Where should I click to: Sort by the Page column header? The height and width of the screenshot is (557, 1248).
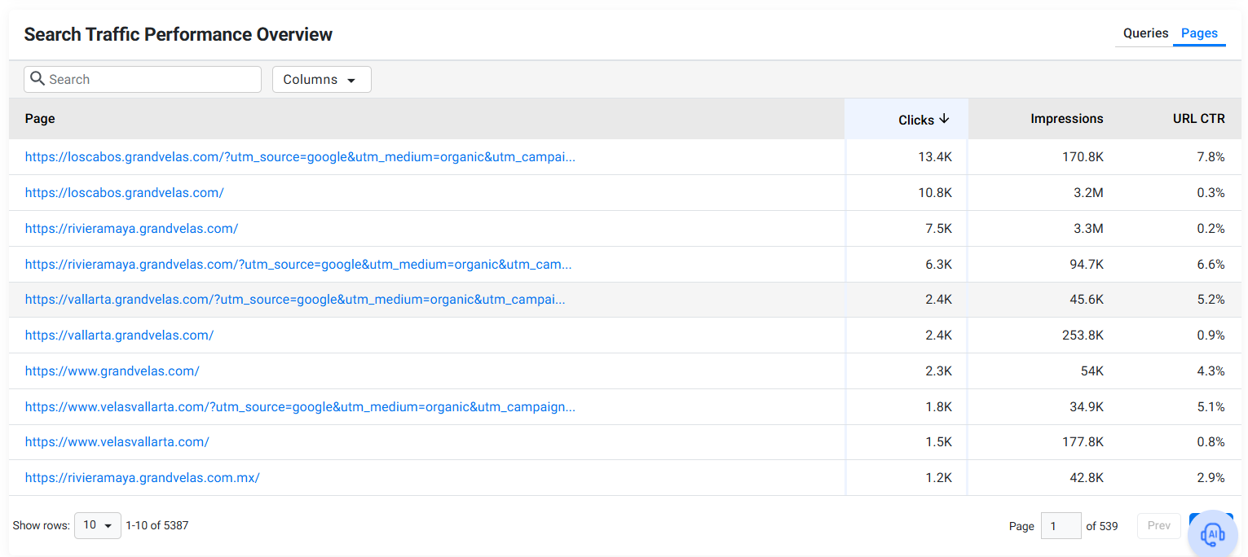click(x=40, y=119)
